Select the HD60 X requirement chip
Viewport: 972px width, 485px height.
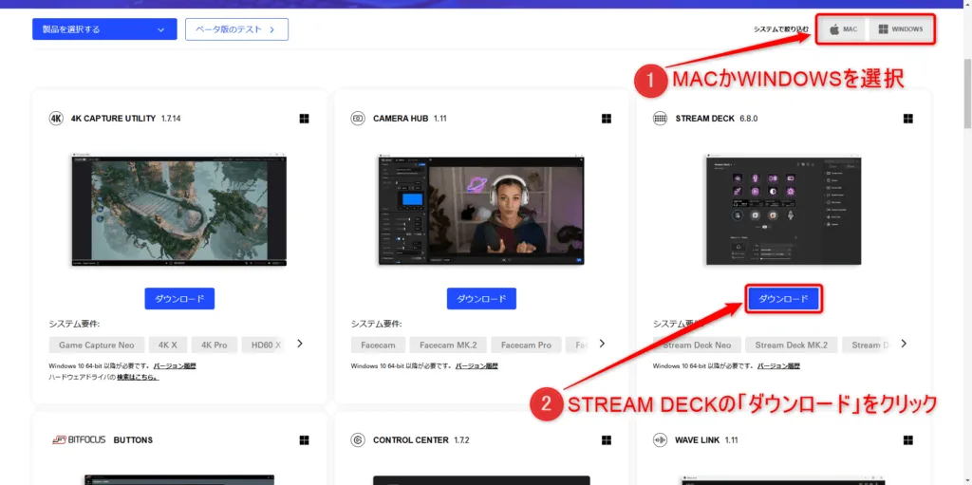[265, 345]
